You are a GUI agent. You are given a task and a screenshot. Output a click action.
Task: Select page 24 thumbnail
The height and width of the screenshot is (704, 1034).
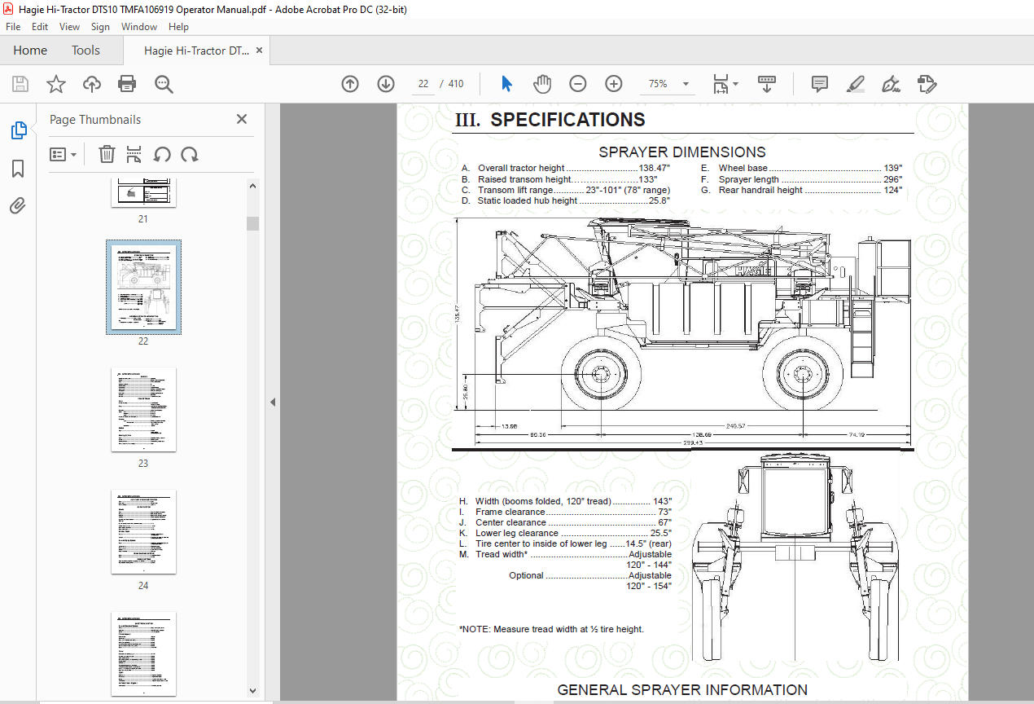coord(143,531)
